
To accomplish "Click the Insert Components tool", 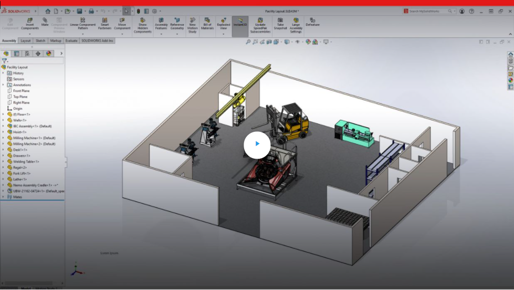I will click(29, 24).
